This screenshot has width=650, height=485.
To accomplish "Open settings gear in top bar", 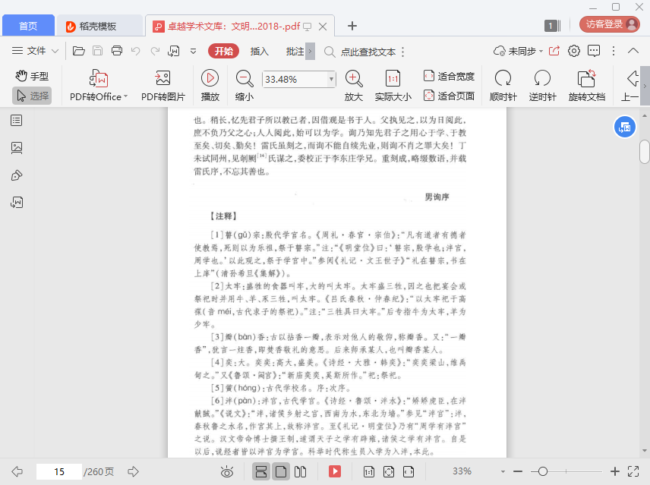I will [574, 51].
